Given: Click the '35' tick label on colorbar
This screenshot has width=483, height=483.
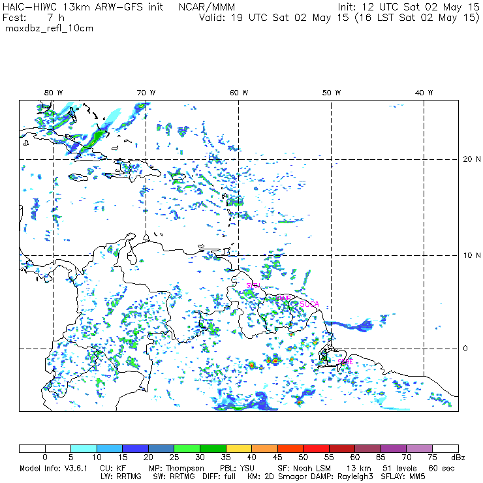Looking at the screenshot, I should (226, 458).
